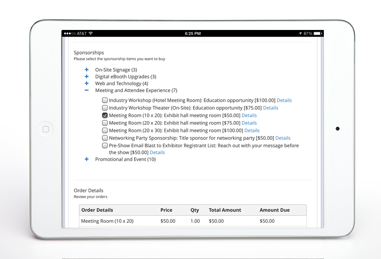381x259 pixels.
Task: Select On-Site Signage (3) category label
Action: (x=116, y=70)
